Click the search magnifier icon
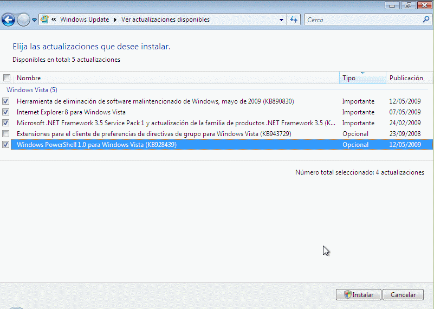The width and height of the screenshot is (434, 309). click(x=426, y=20)
